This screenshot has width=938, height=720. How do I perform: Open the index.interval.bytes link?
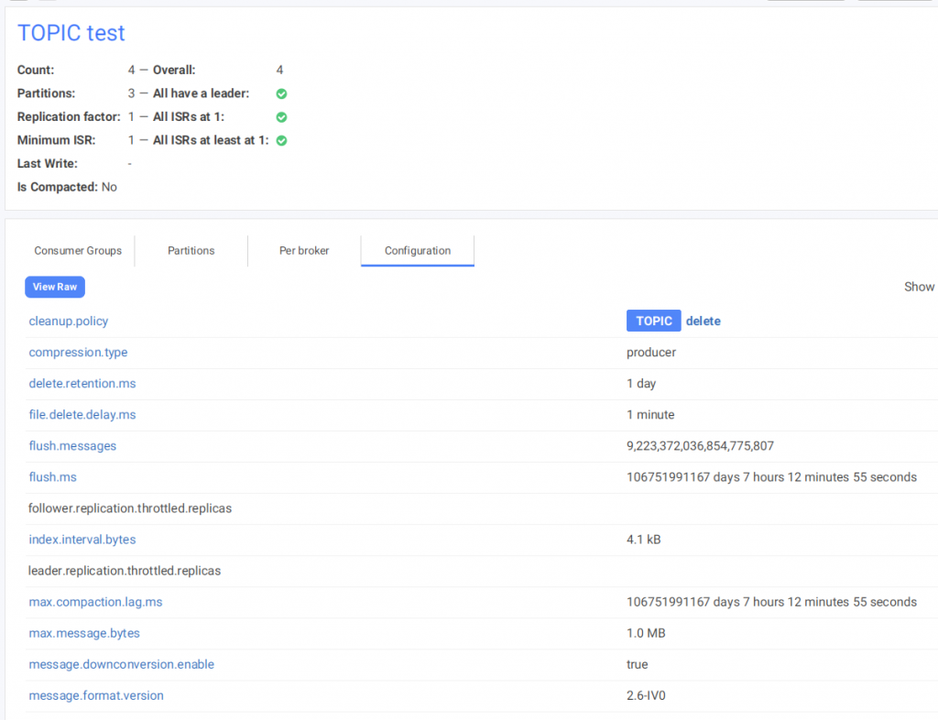point(82,540)
